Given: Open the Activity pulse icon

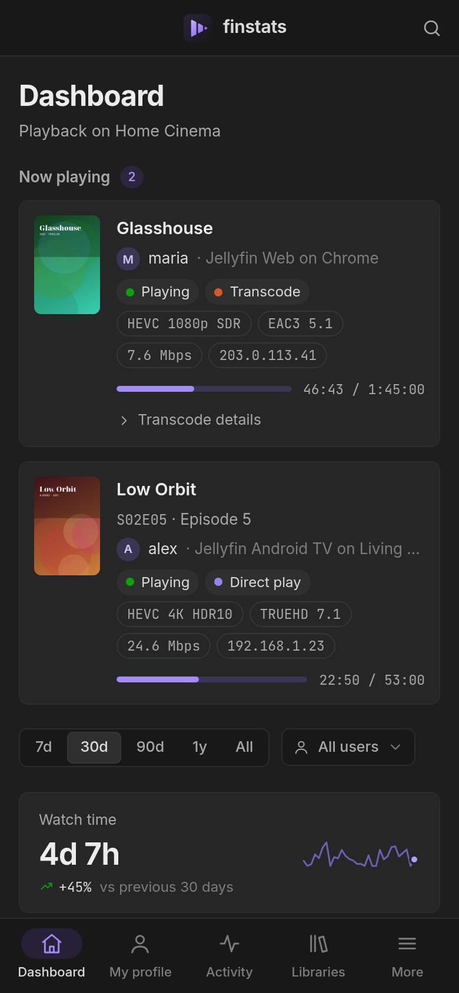Looking at the screenshot, I should 229,944.
